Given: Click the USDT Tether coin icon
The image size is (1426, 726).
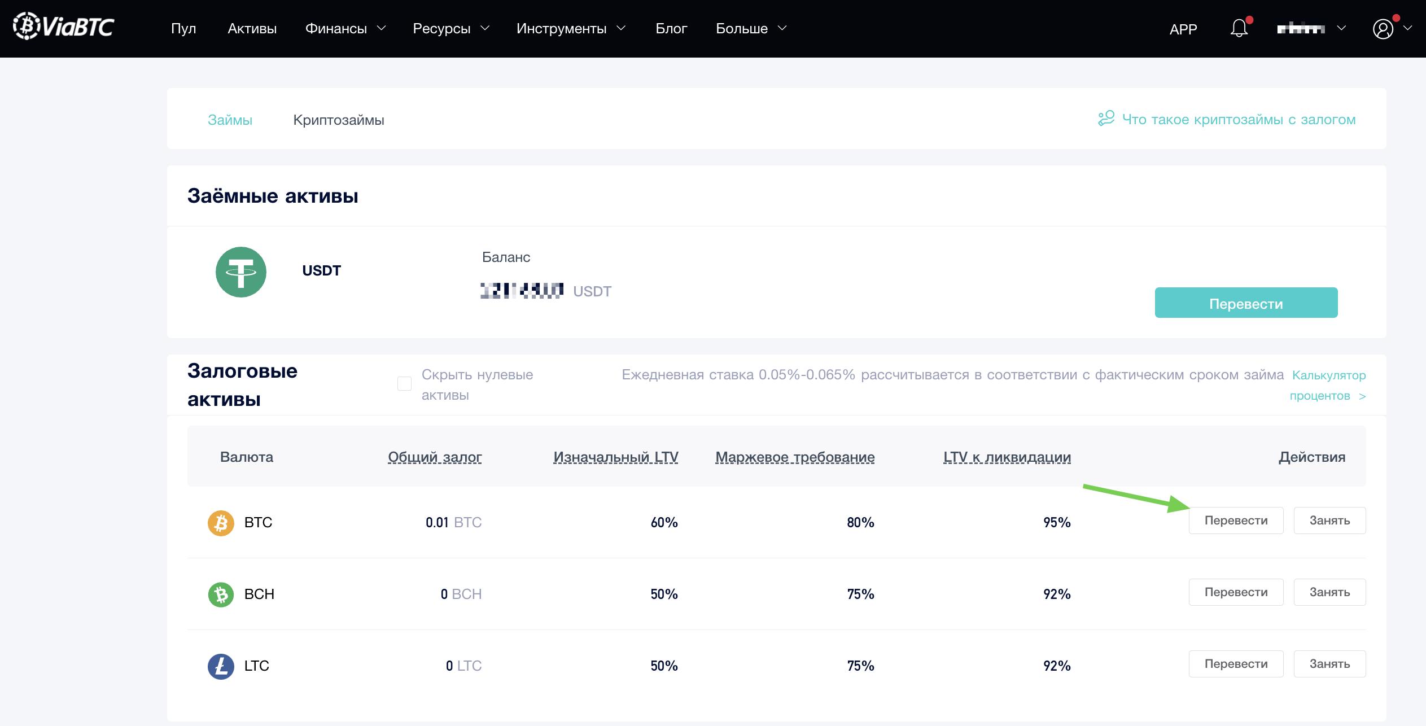Looking at the screenshot, I should [x=241, y=272].
